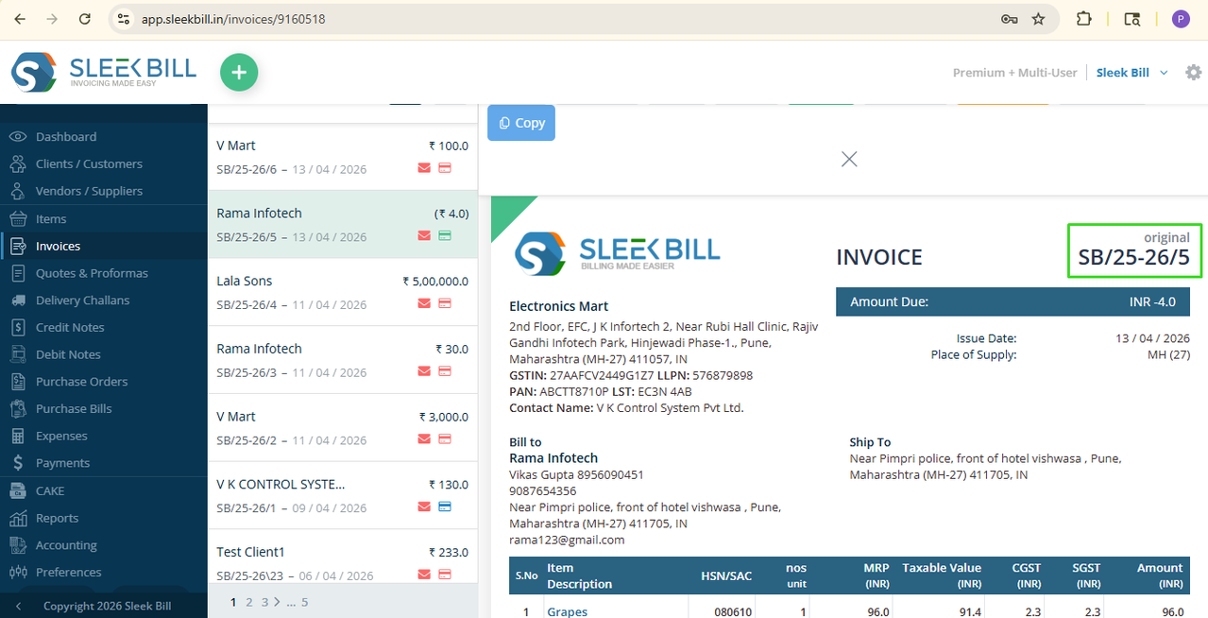Click green payment icon for SB/25-26/5
Viewport: 1208px width, 618px height.
pos(444,235)
